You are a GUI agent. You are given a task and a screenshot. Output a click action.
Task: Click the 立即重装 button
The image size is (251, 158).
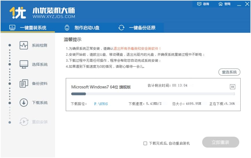click(x=221, y=142)
